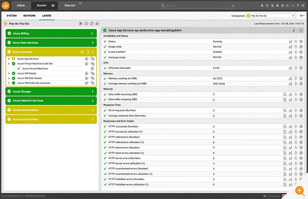Switch to the LAYERS tab

[47, 16]
